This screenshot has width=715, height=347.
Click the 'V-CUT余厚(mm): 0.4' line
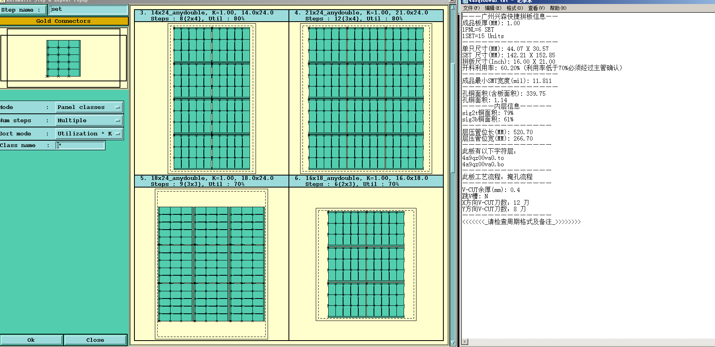pyautogui.click(x=491, y=190)
